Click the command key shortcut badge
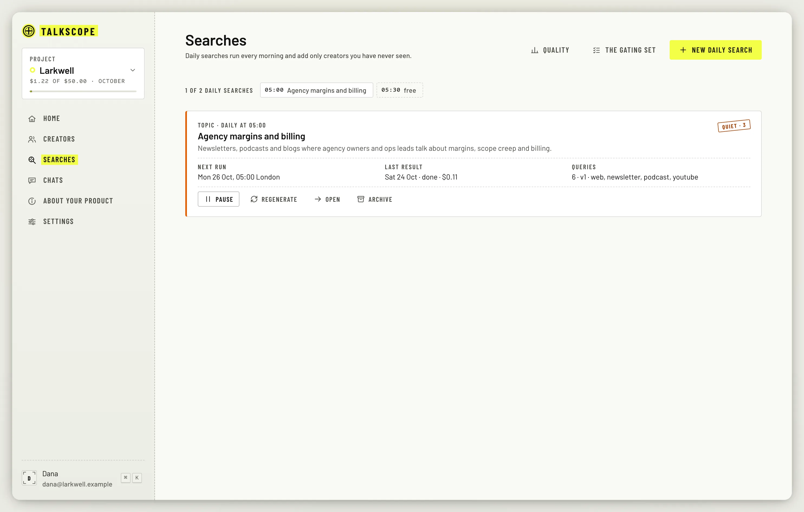This screenshot has height=512, width=804. tap(125, 478)
